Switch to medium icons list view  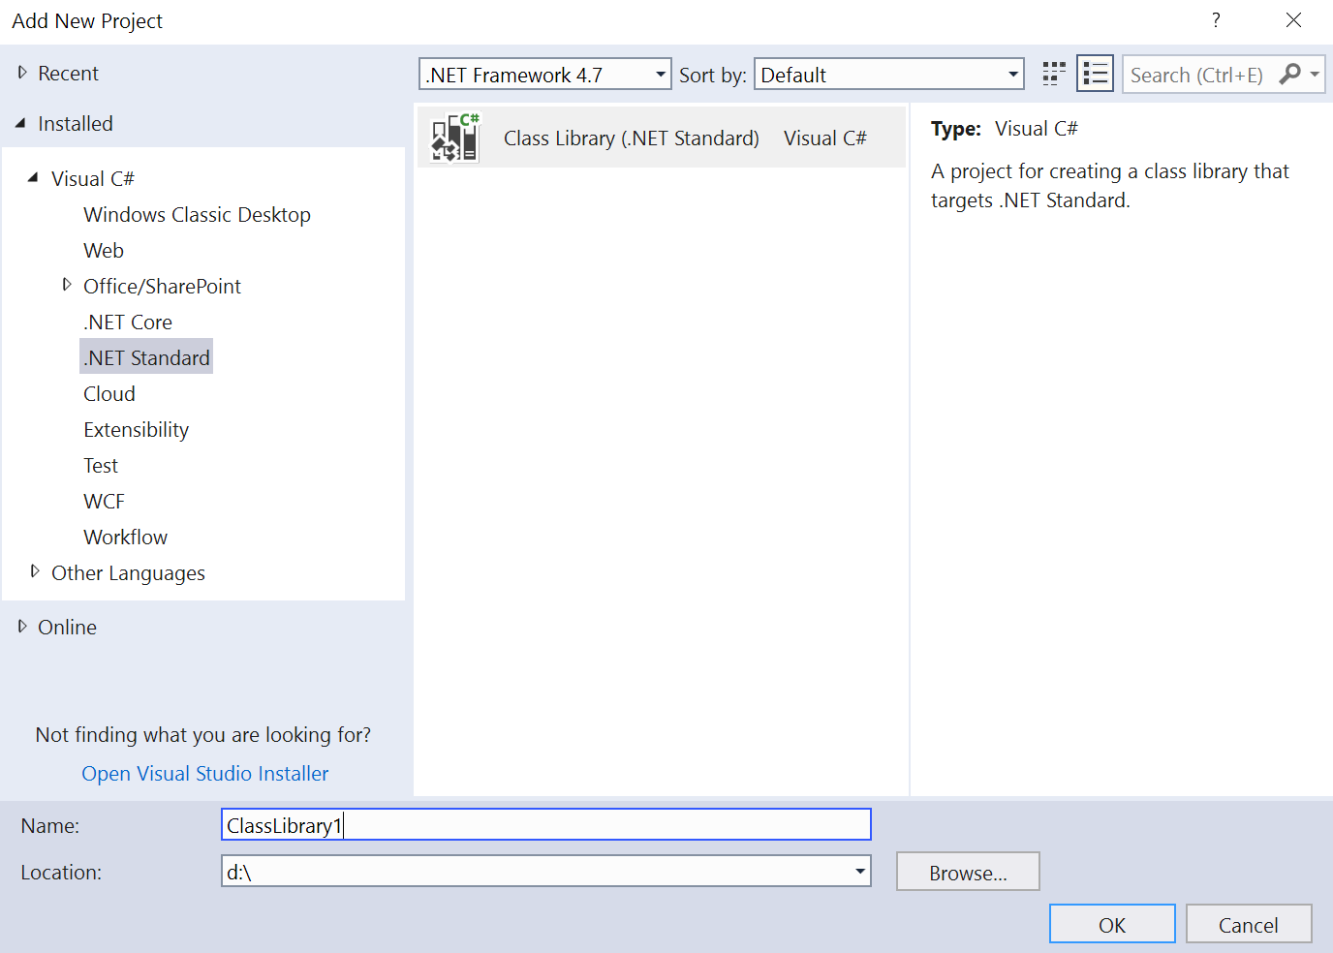point(1095,75)
